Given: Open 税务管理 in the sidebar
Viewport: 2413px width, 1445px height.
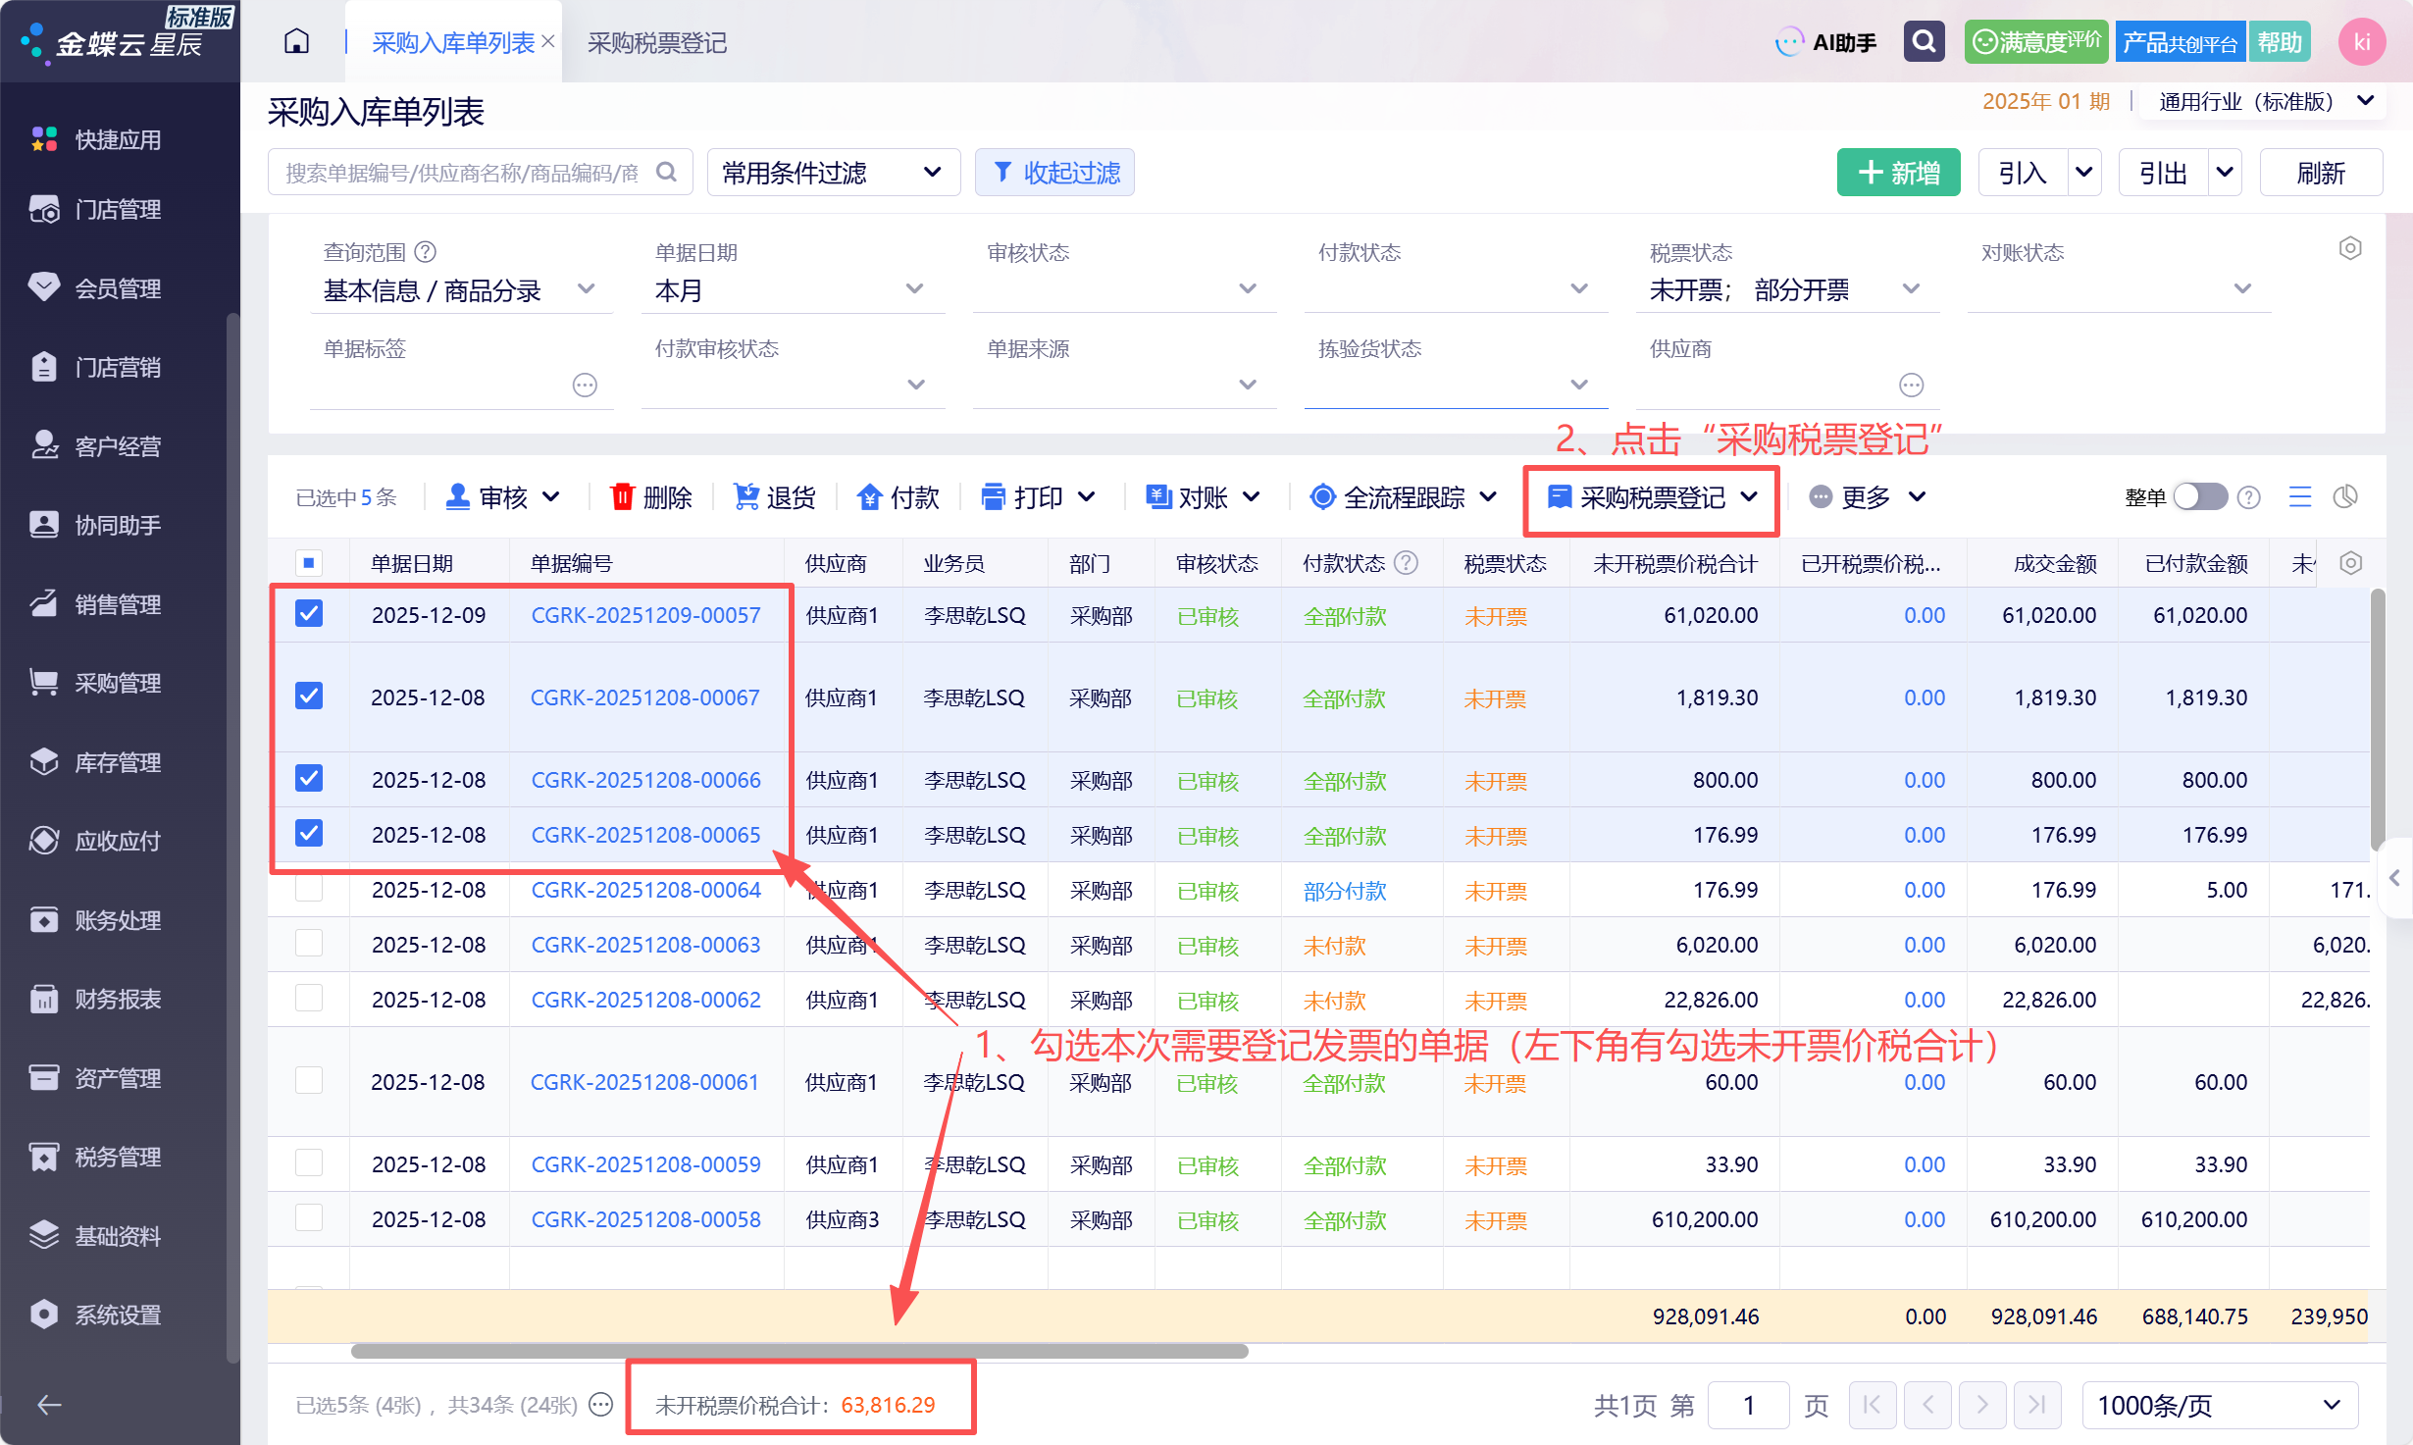Looking at the screenshot, I should pos(118,1158).
